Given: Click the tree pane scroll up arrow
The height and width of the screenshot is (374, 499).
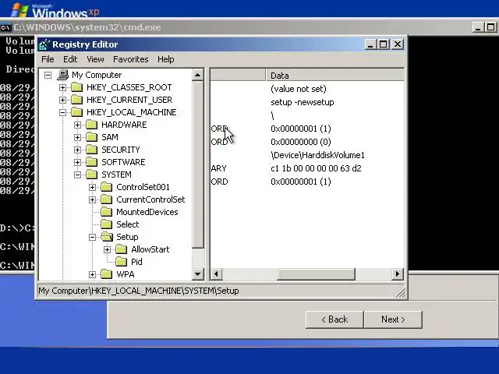Looking at the screenshot, I should tap(197, 76).
